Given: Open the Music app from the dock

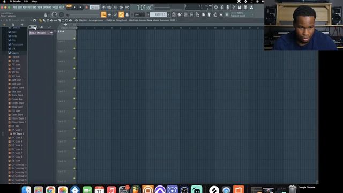Looking at the screenshot, I should coord(111,189).
